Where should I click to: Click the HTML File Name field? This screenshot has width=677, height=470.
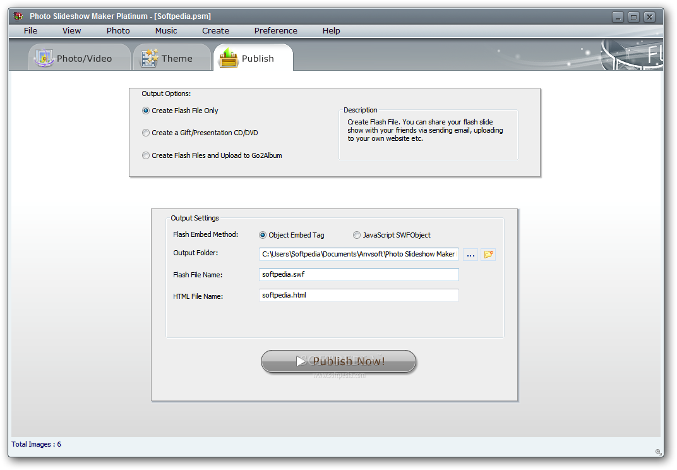click(x=359, y=295)
